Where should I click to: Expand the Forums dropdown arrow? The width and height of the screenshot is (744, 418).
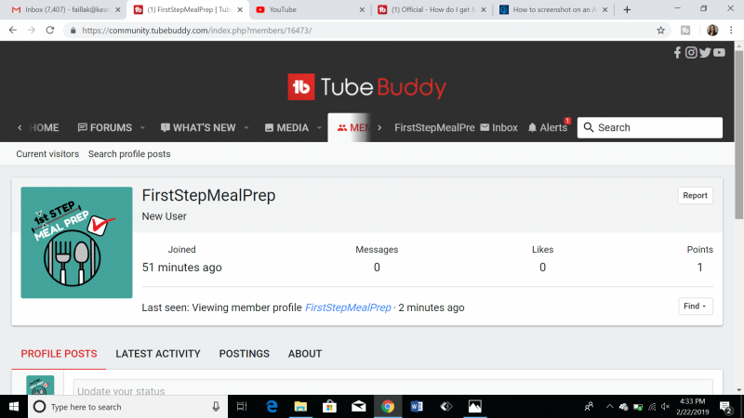click(x=142, y=128)
